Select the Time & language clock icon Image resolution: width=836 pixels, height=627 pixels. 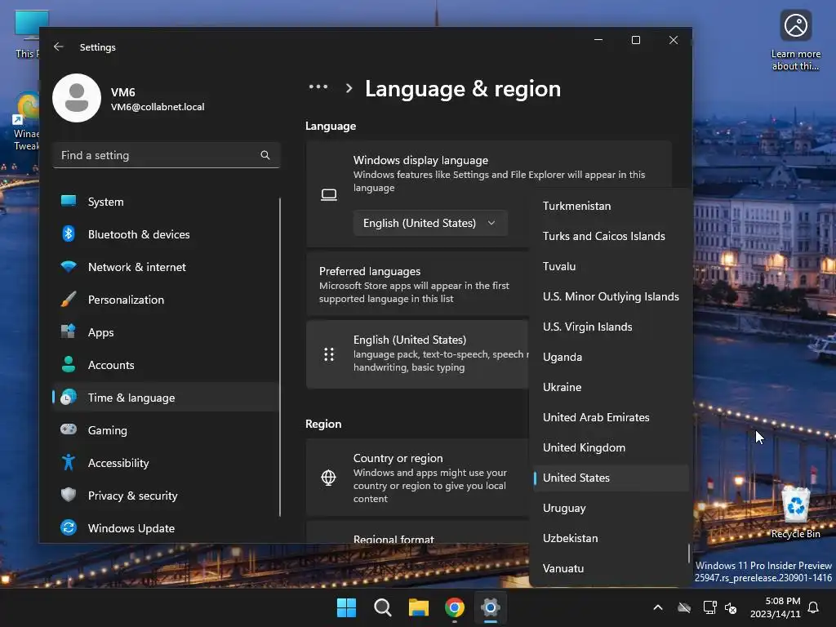pos(69,398)
